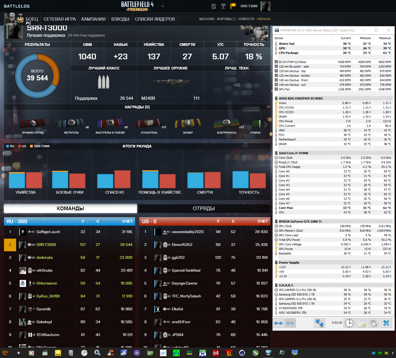The height and width of the screenshot is (358, 396).
Task: Go to the Battlelog home logo
Action: click(17, 6)
